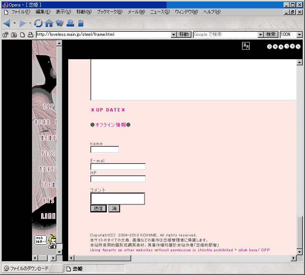The image size is (305, 275).
Task: Select READ ME in the sidebar navigation
Action: [x=45, y=122]
